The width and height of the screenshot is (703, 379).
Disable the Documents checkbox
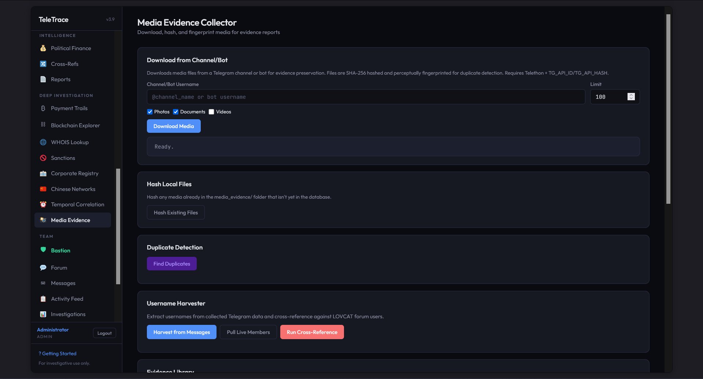pyautogui.click(x=176, y=112)
